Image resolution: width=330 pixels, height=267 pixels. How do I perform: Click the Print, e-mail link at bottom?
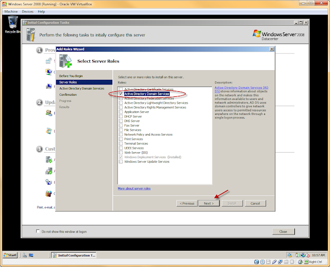click(46, 207)
